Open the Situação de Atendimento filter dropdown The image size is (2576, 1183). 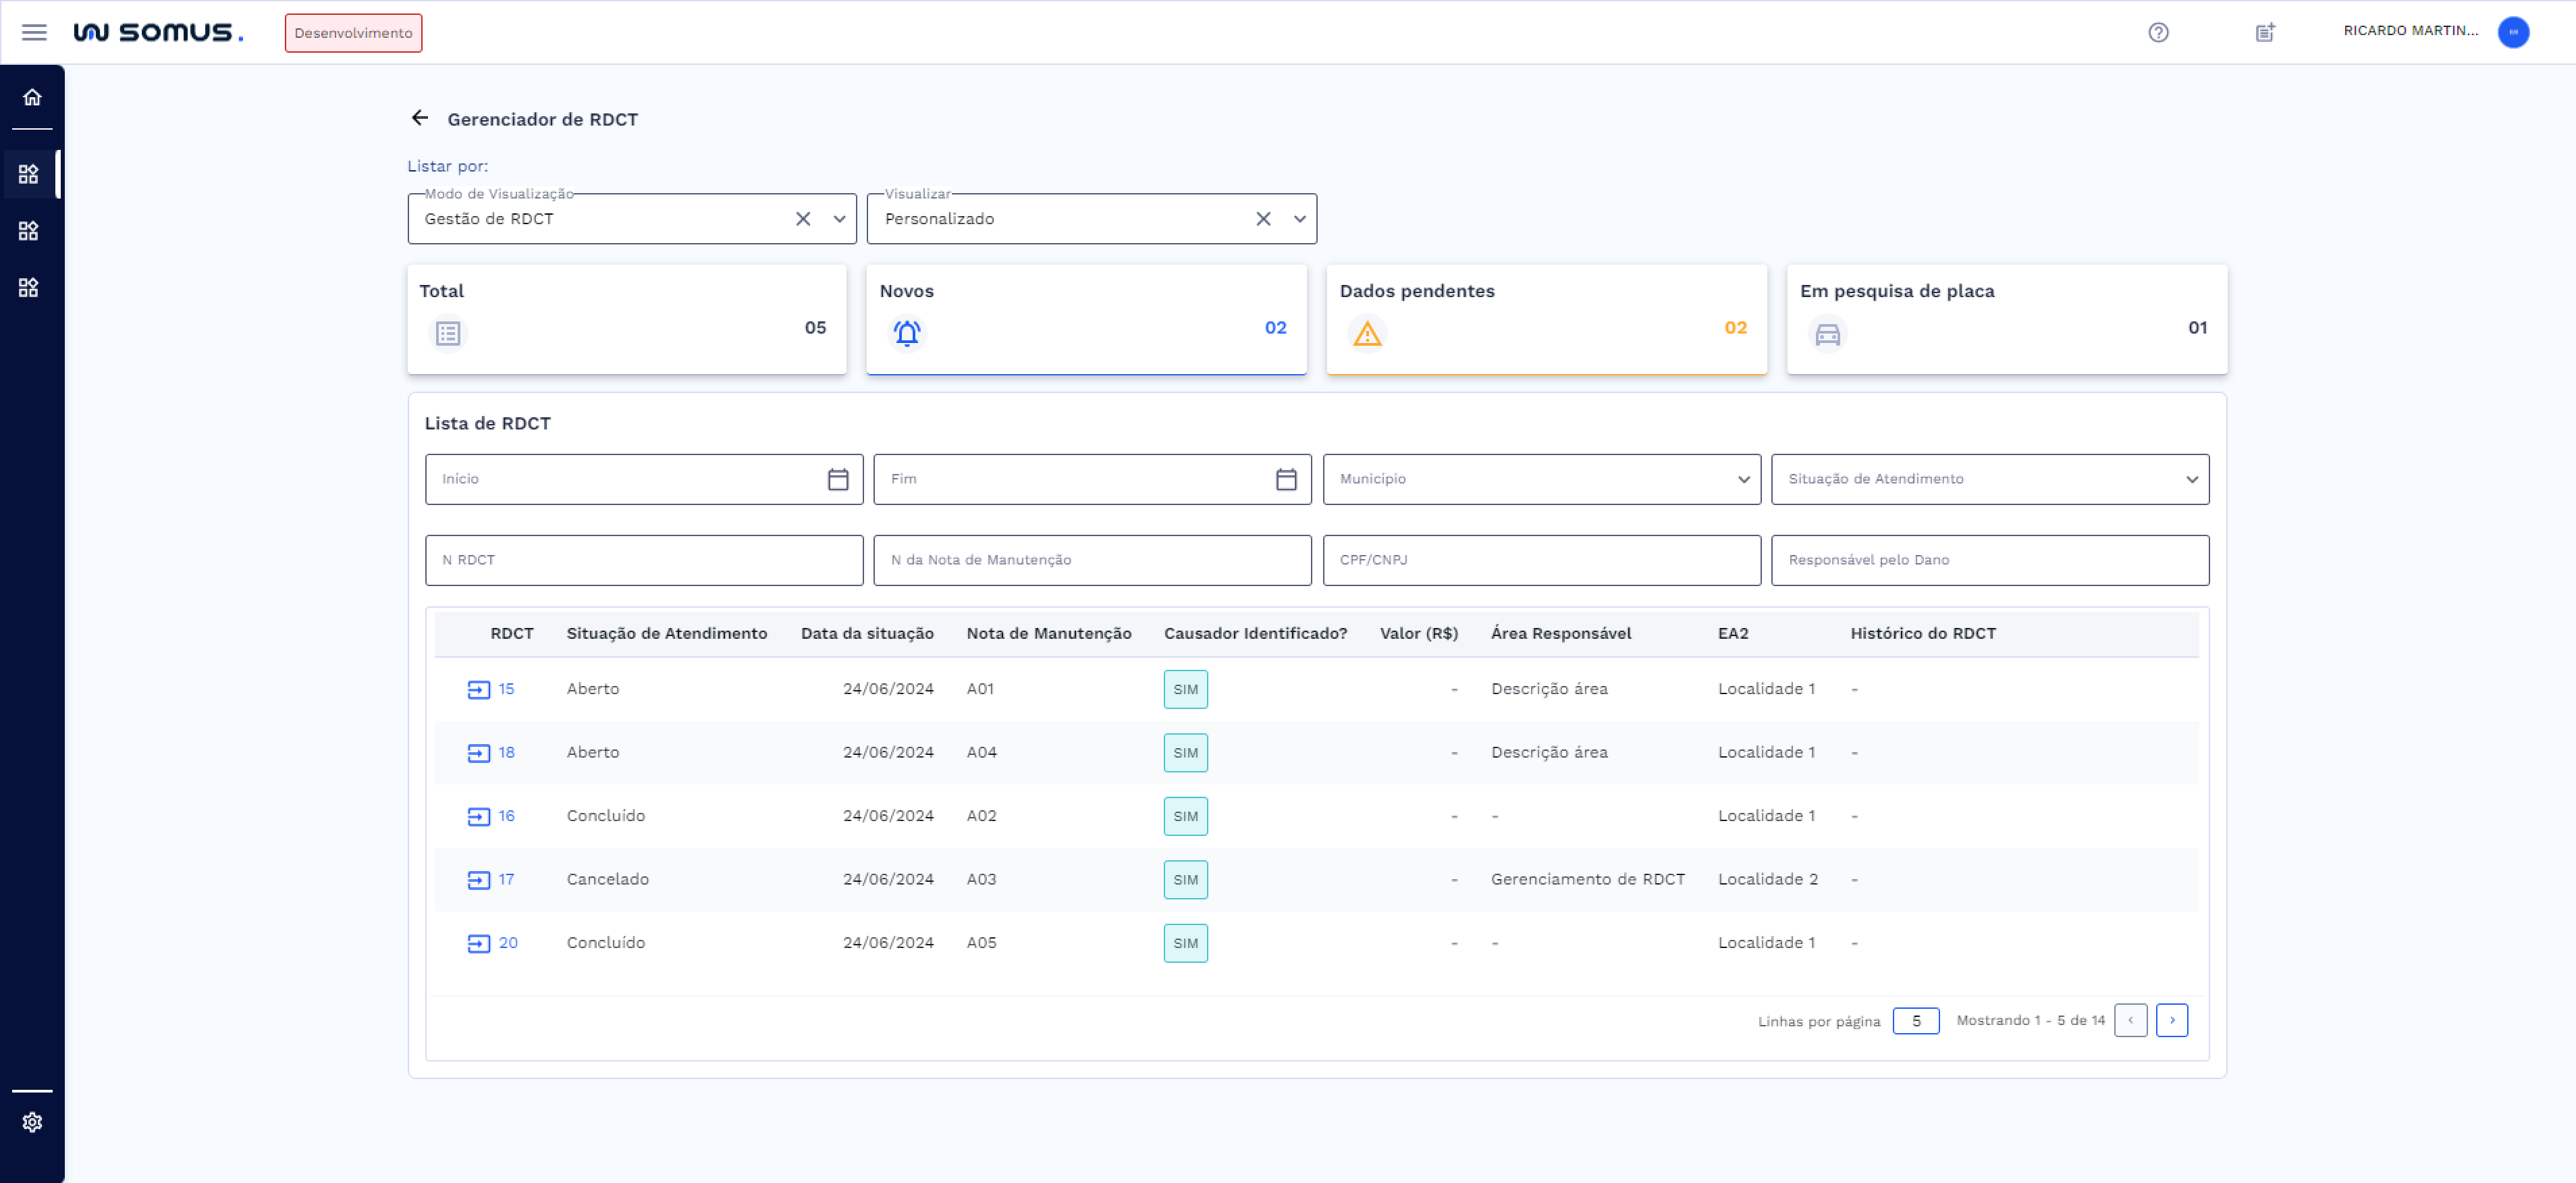pos(2191,479)
